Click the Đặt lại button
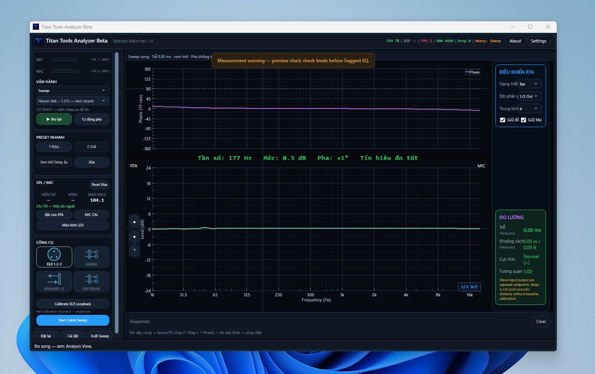 [x=46, y=336]
